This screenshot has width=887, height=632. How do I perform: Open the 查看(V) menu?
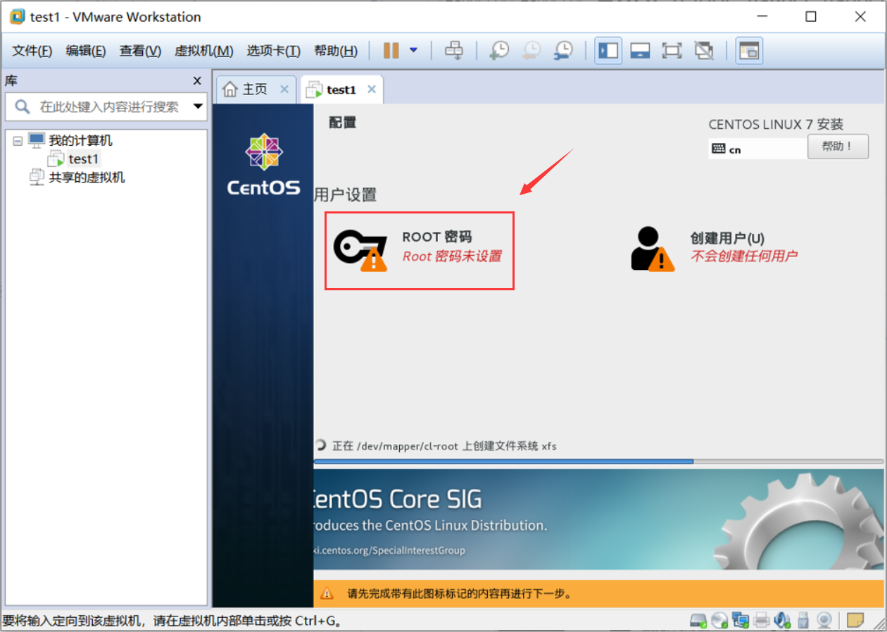[140, 51]
